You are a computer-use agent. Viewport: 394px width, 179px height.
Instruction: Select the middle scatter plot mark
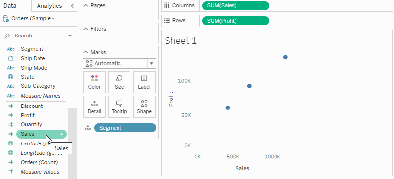click(x=249, y=86)
